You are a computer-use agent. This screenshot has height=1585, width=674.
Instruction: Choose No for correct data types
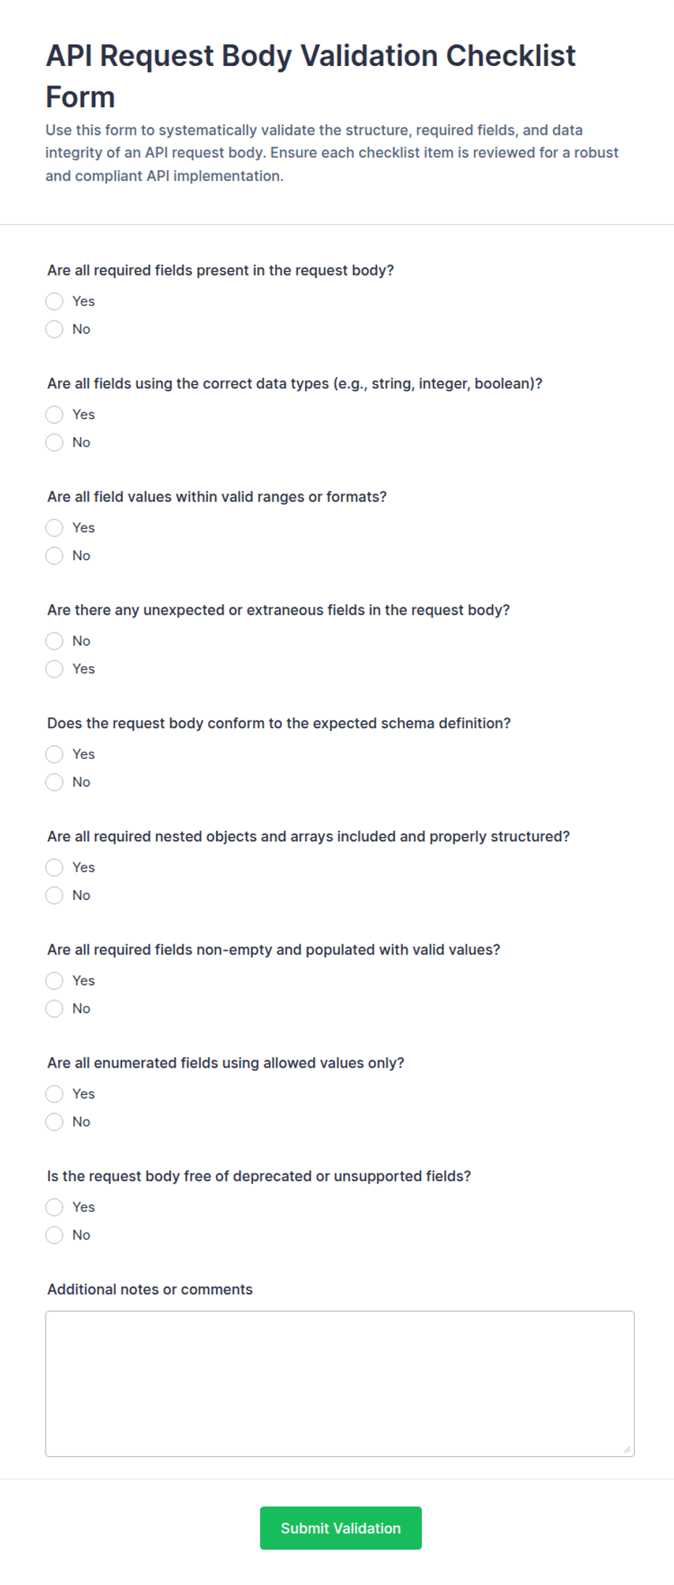(54, 442)
